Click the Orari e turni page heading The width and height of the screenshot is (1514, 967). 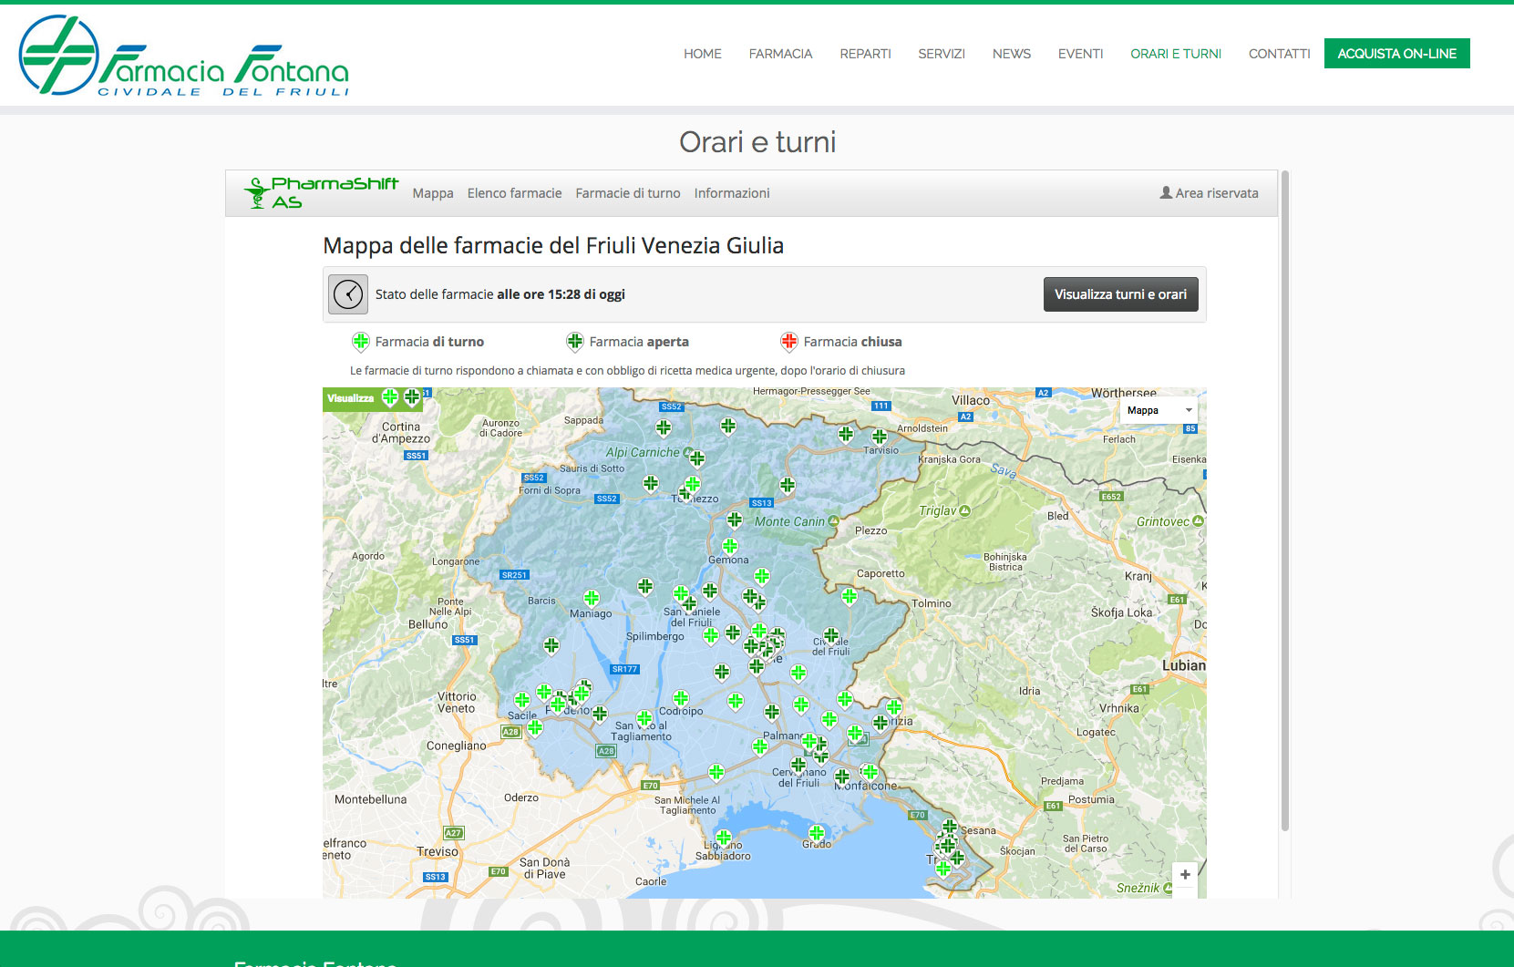click(x=757, y=142)
